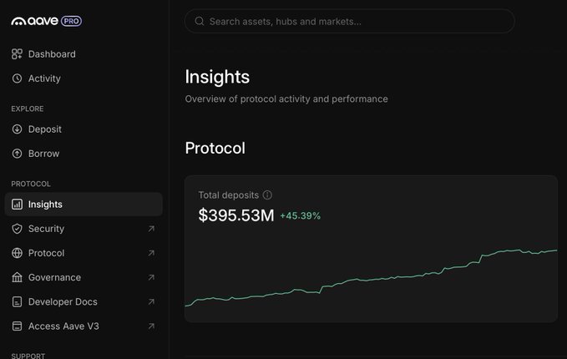Focus the search assets, hubs and markets field
This screenshot has width=567, height=359.
350,22
